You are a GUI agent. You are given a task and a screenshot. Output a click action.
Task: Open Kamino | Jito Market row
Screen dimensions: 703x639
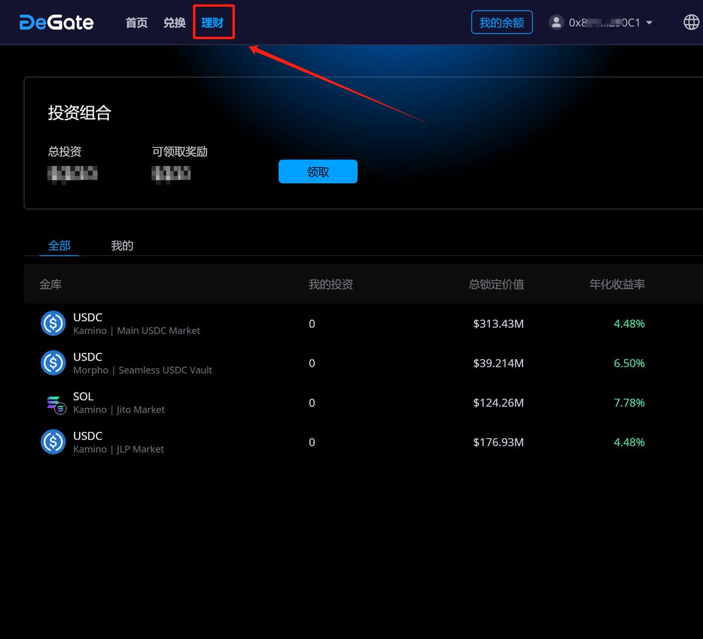(363, 403)
